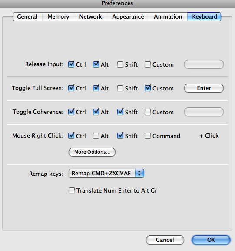Open More Options for right click

coord(92,152)
